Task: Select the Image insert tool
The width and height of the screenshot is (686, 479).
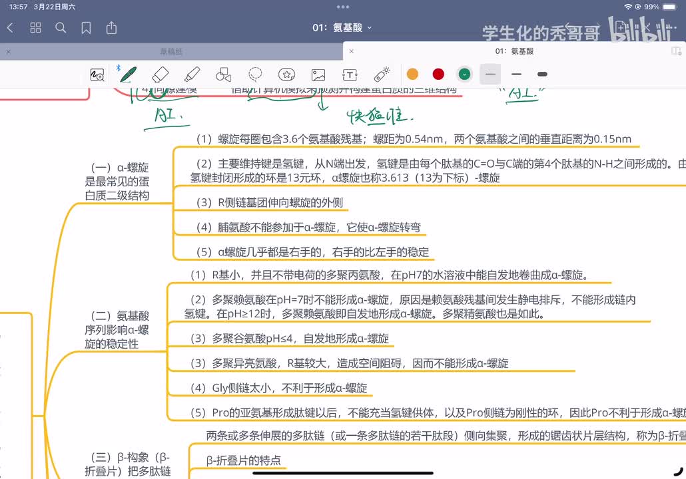Action: pos(318,75)
